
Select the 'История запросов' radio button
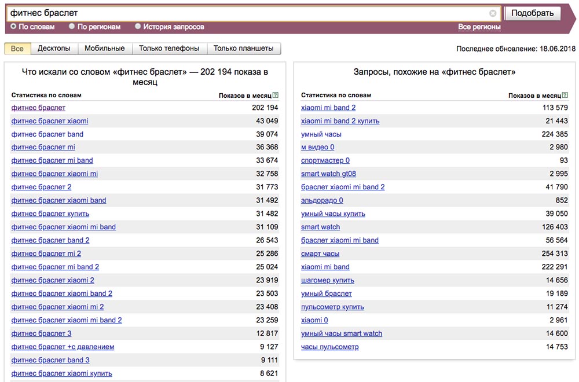pyautogui.click(x=138, y=27)
